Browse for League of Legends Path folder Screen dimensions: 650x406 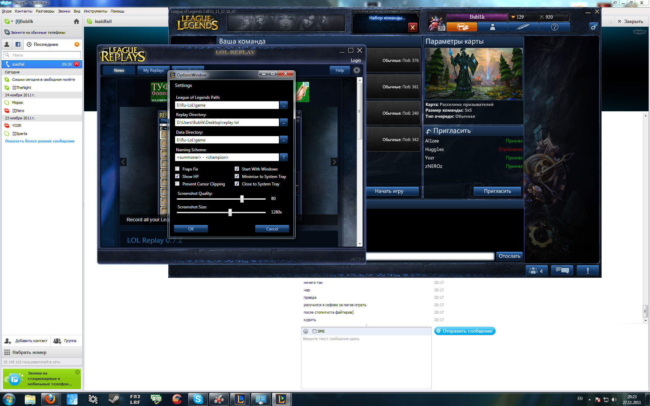click(284, 105)
